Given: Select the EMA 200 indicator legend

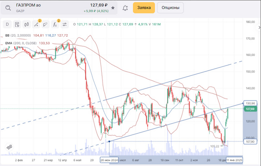Looking at the screenshot, I should pyautogui.click(x=9, y=43).
